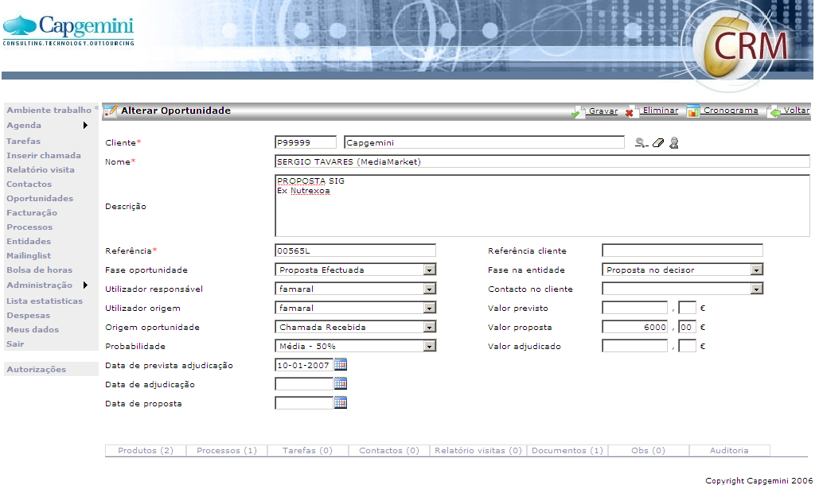This screenshot has width=815, height=493.
Task: Click the eraser icon to clear client
Action: (x=658, y=143)
